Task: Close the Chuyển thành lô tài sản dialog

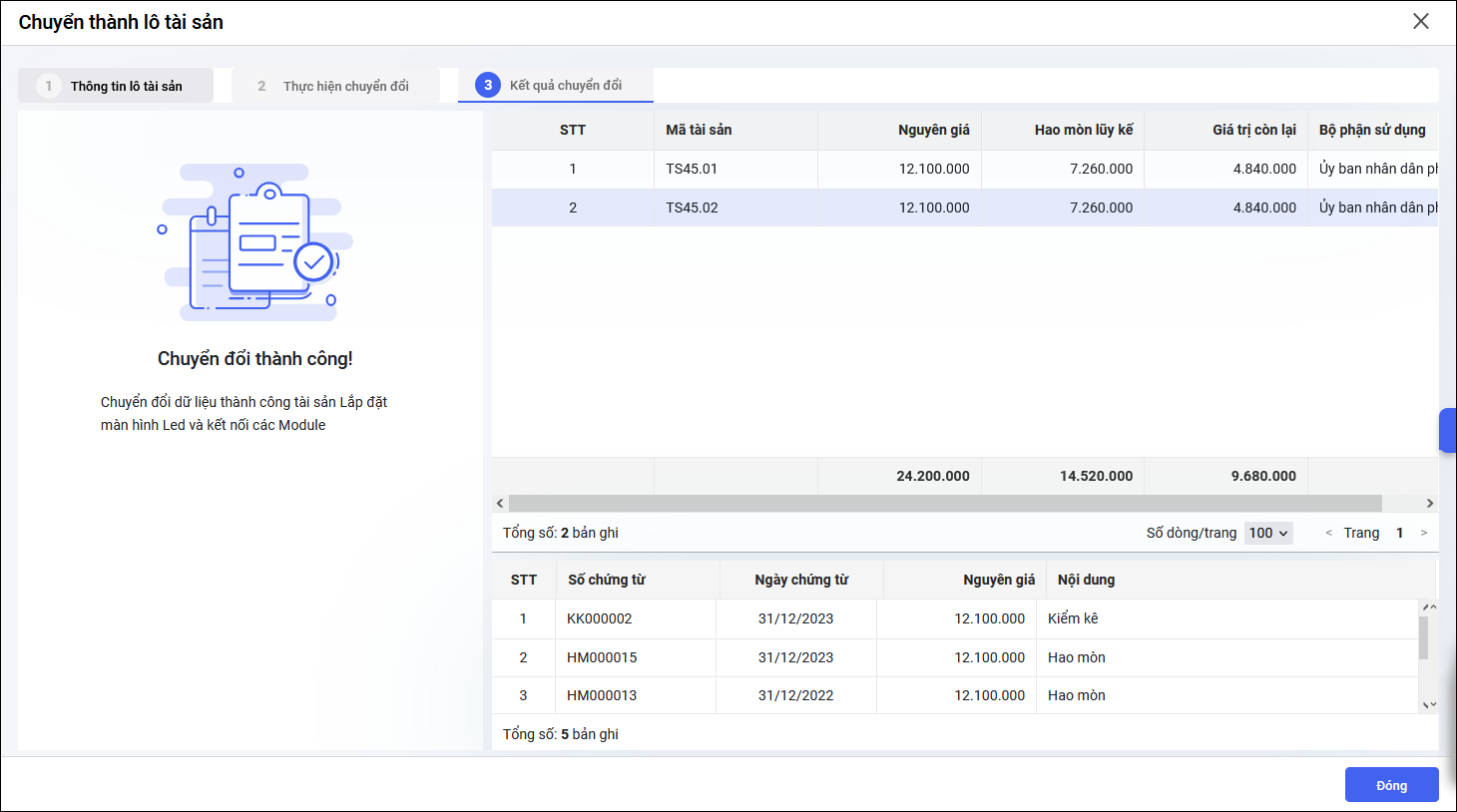Action: point(1420,22)
